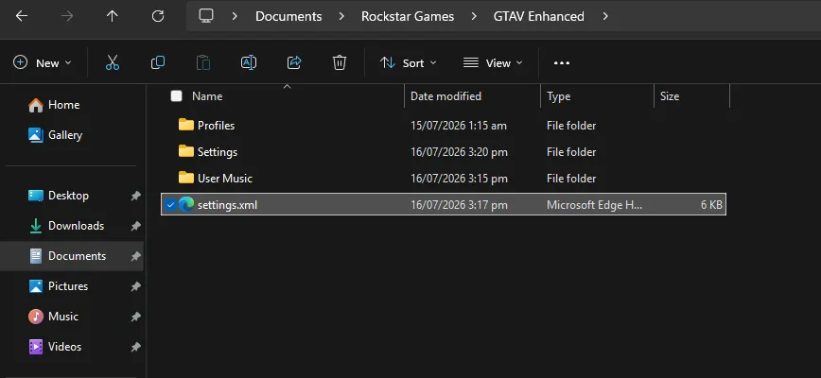Open Downloads in navigation pane

(x=76, y=226)
